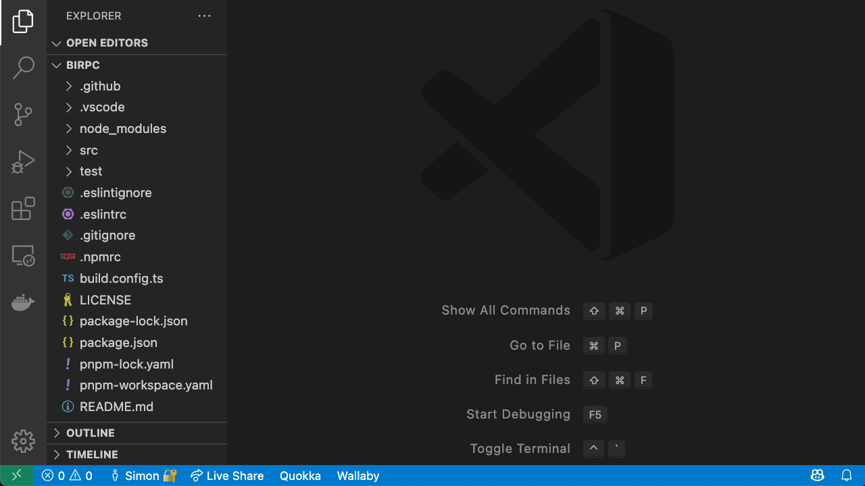The image size is (865, 486).
Task: Open pnpm-workspace.yaml file
Action: coord(137,385)
